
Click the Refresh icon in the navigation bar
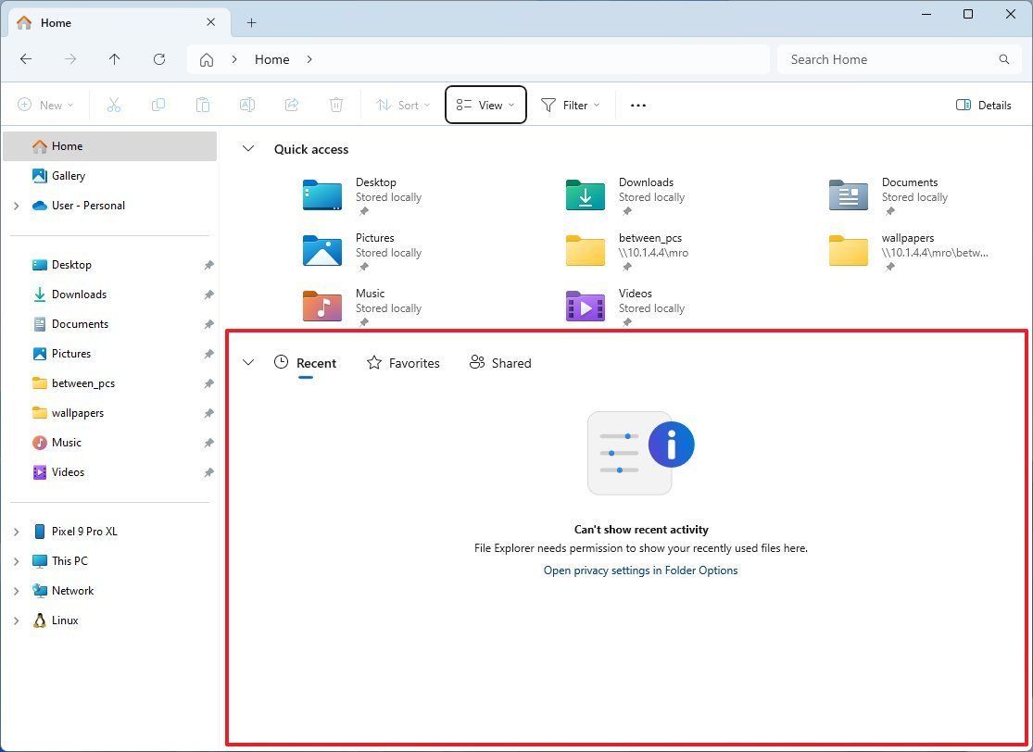pos(158,59)
